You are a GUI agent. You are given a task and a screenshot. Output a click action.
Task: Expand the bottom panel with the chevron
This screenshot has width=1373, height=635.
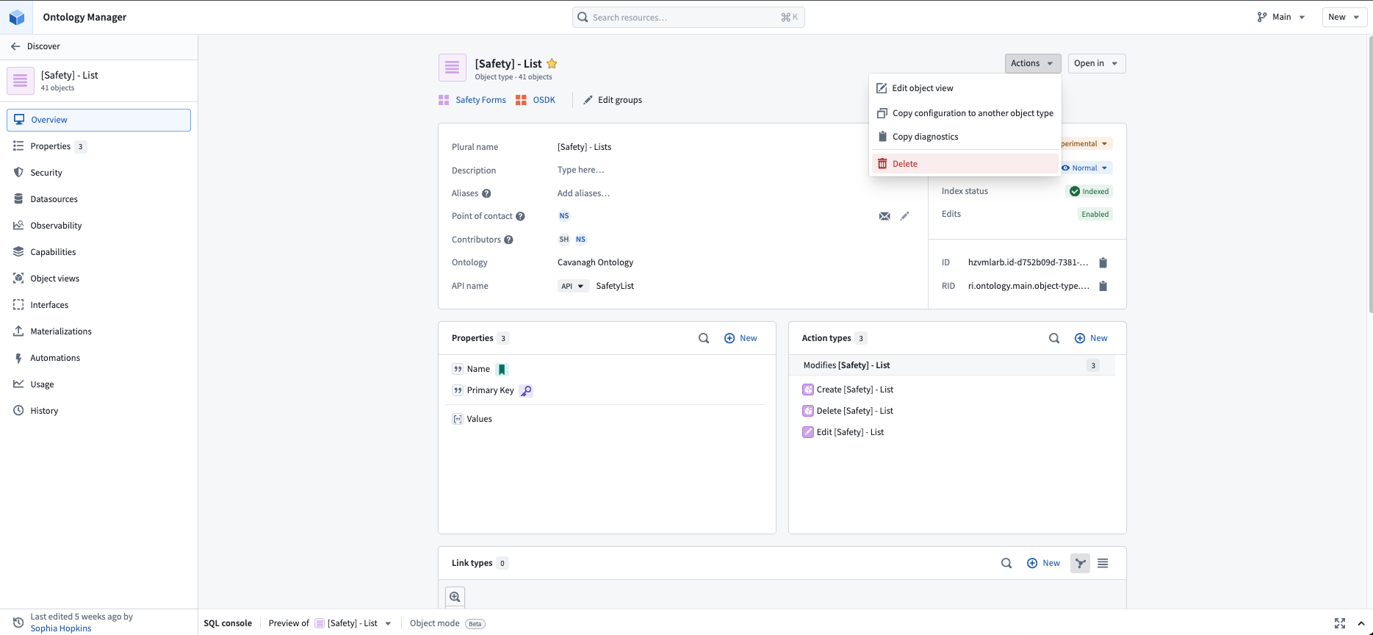click(x=1361, y=623)
